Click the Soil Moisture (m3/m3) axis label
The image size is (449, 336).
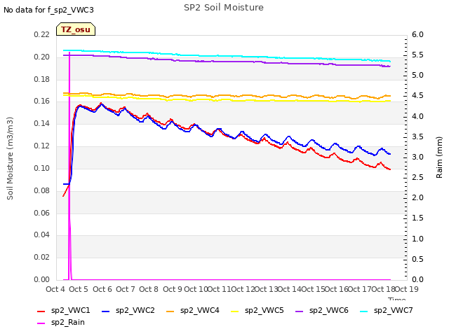click(x=10, y=158)
